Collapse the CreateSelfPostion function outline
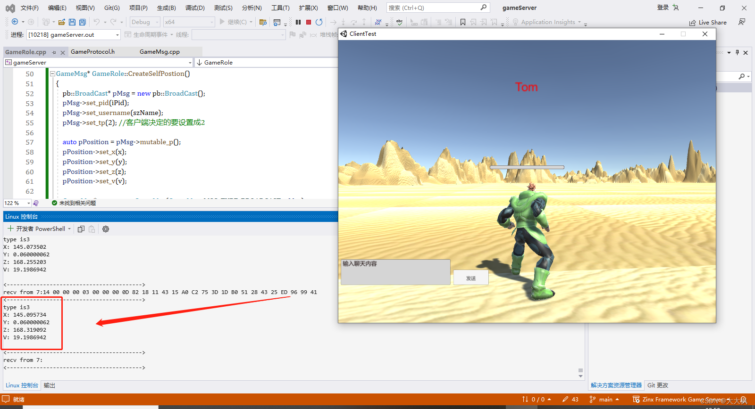 (x=52, y=74)
